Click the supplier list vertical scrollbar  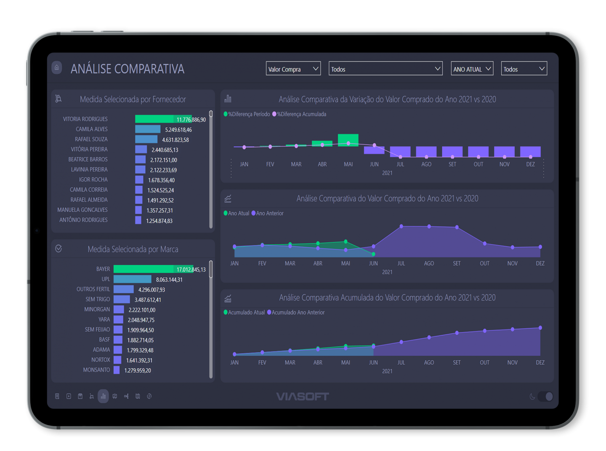(x=211, y=168)
